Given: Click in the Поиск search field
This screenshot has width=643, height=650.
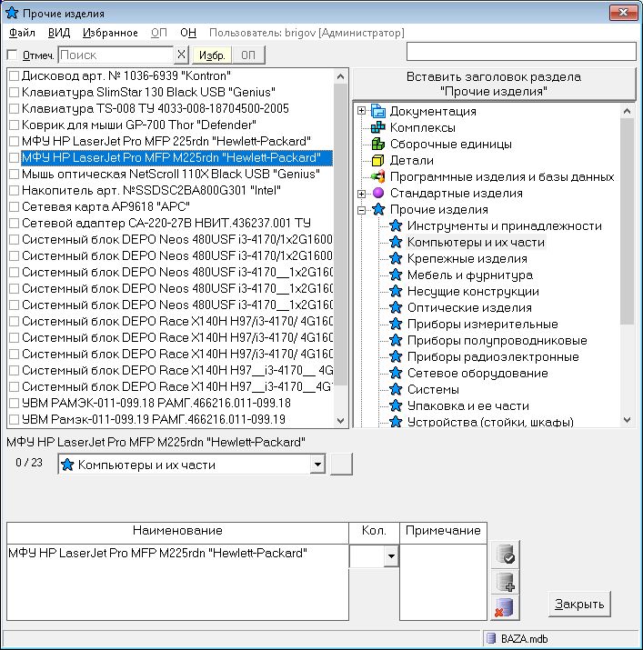Looking at the screenshot, I should pos(115,55).
